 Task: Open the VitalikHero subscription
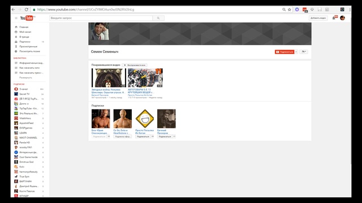pyautogui.click(x=25, y=118)
